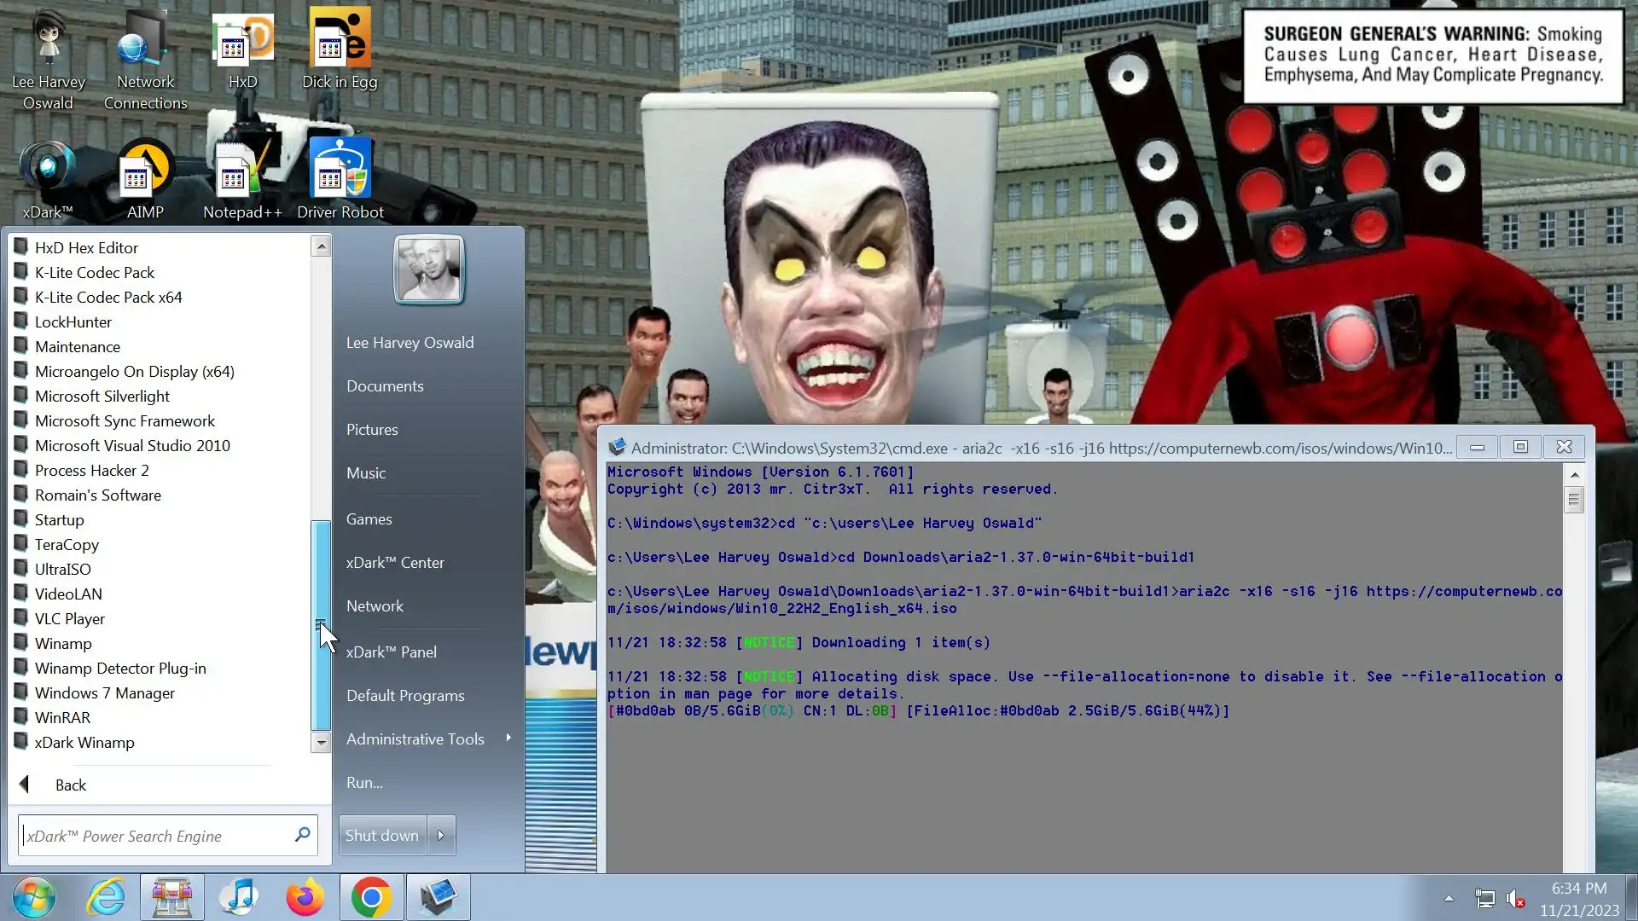Screen dimensions: 1638x921
Task: Show hidden system tray icons
Action: click(x=1449, y=899)
